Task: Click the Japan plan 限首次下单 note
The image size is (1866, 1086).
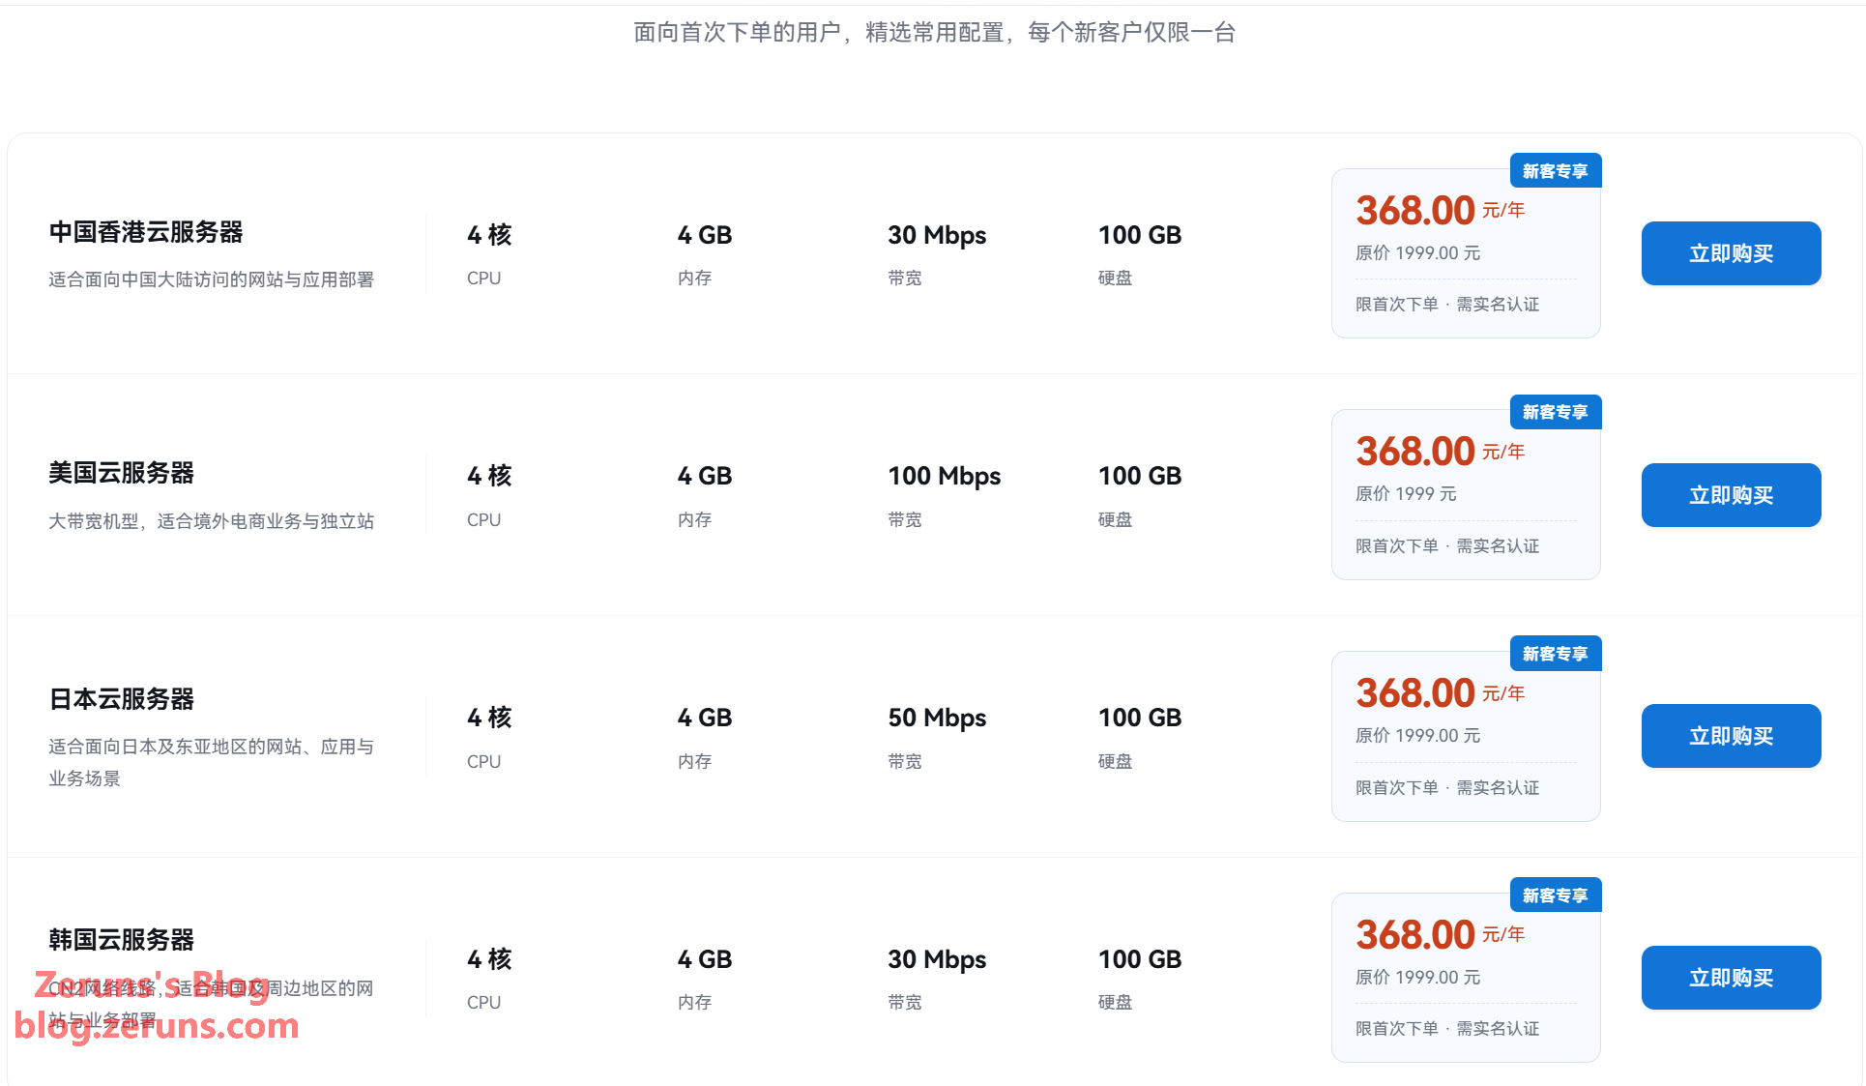Action: pyautogui.click(x=1397, y=788)
